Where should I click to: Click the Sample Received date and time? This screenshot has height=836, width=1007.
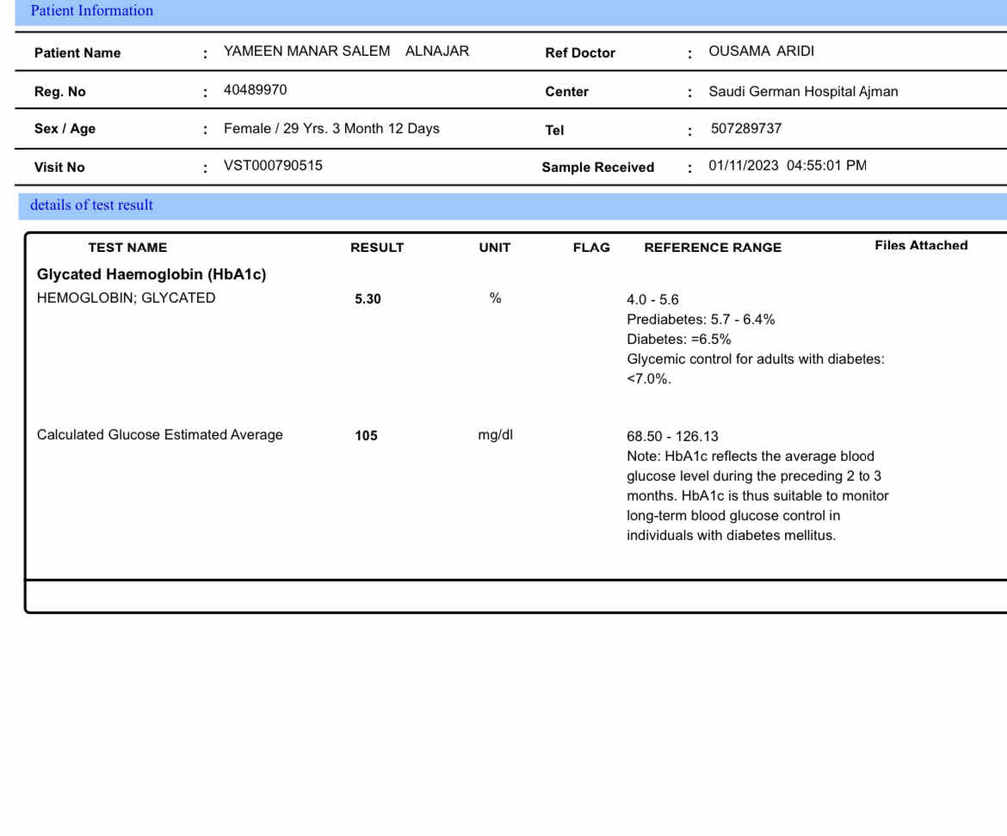tap(787, 166)
